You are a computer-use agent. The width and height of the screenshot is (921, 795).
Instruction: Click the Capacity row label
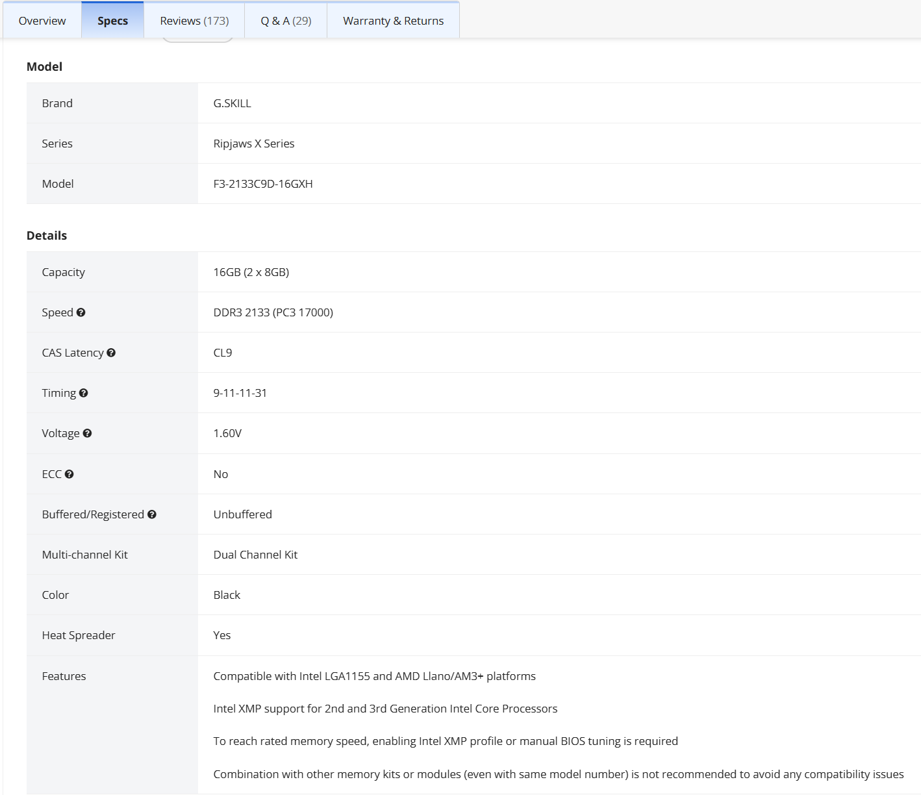(64, 272)
